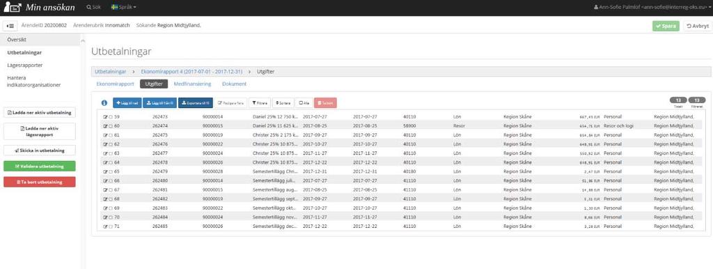Open the Filtrera filter button
Image resolution: width=713 pixels, height=269 pixels.
(x=260, y=103)
